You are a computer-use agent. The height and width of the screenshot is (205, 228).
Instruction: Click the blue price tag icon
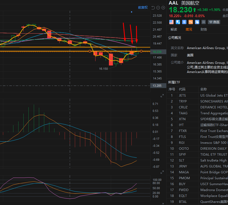(197, 22)
